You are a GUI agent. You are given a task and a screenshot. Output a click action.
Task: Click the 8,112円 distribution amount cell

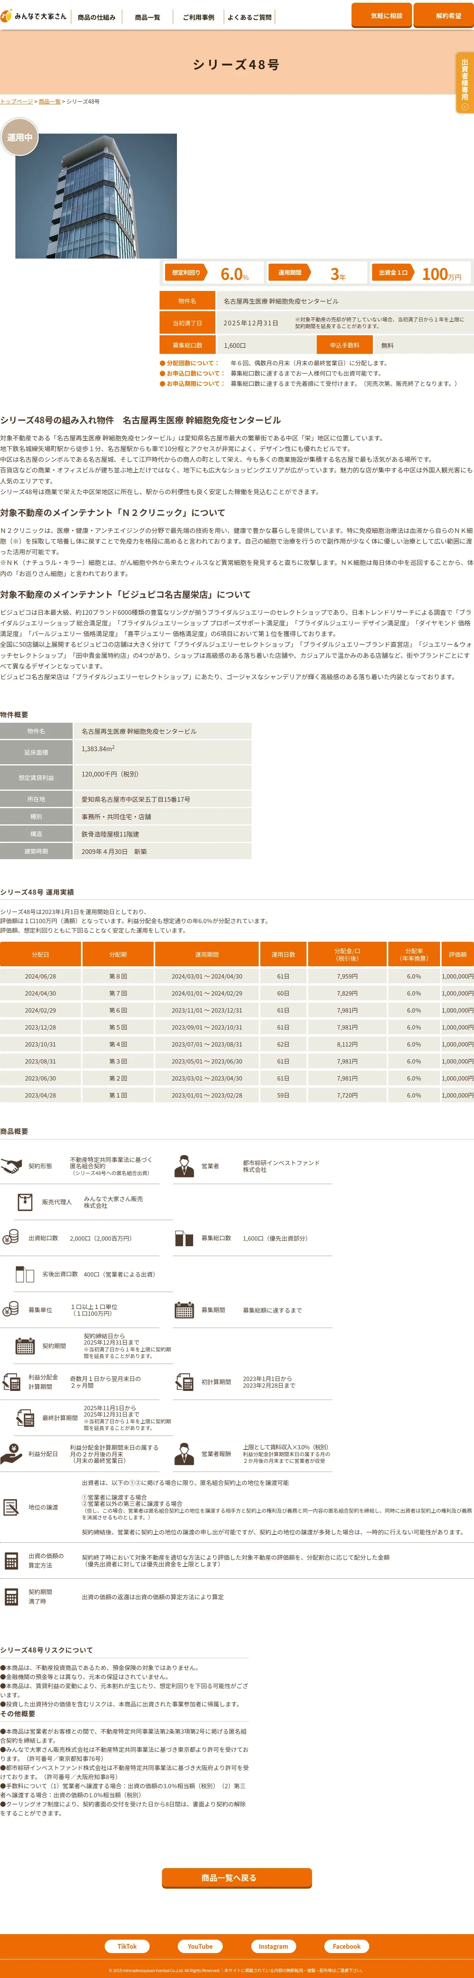point(348,1044)
